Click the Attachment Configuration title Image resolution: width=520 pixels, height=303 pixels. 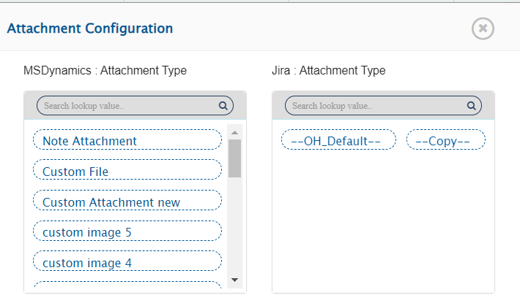click(89, 28)
